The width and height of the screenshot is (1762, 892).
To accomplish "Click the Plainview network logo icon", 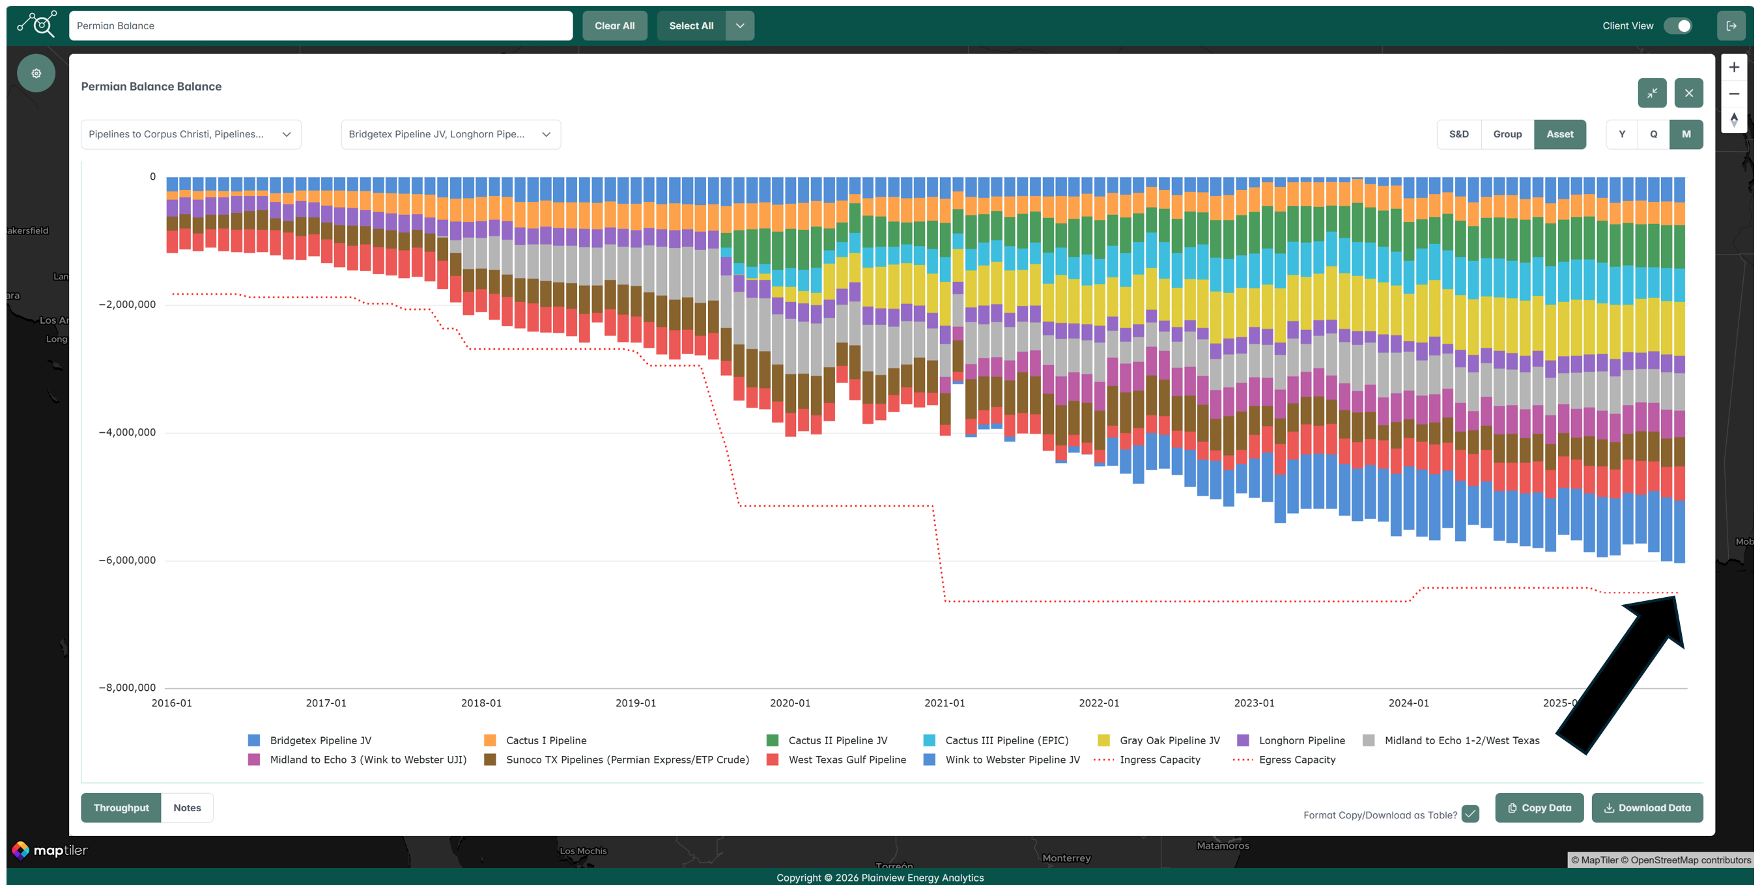I will click(x=37, y=25).
